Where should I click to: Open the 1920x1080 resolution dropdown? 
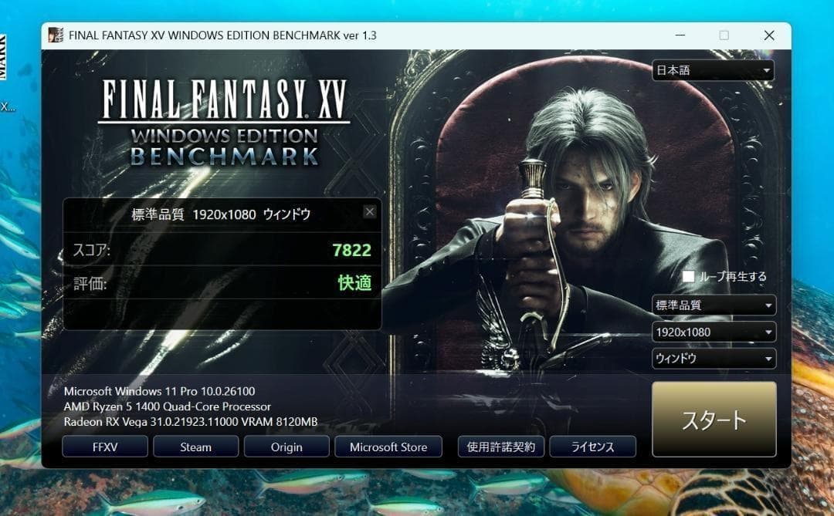(713, 332)
